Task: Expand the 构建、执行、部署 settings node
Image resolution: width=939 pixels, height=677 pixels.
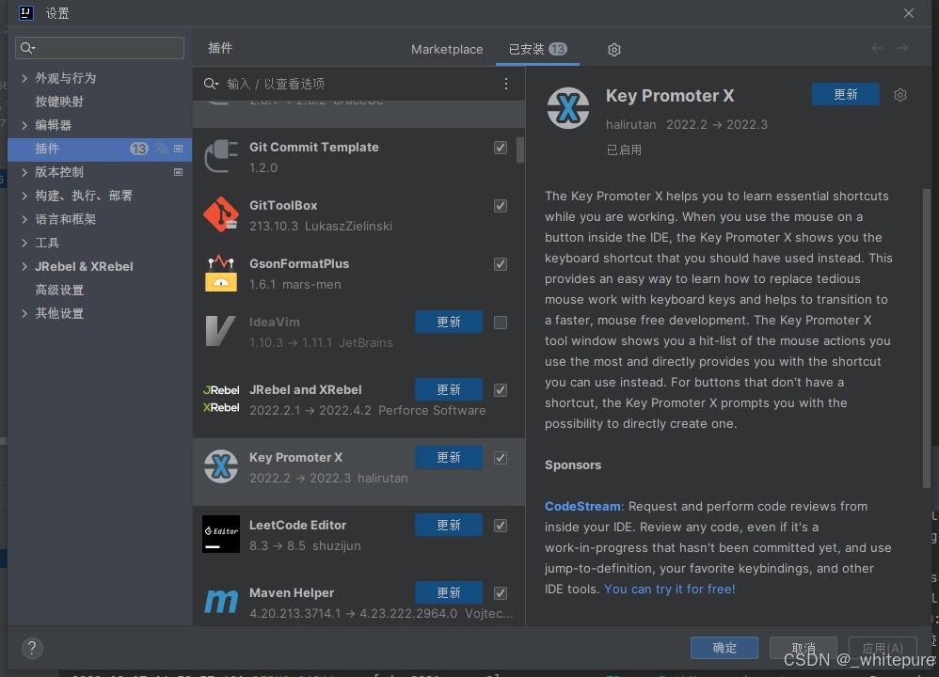Action: coord(24,196)
